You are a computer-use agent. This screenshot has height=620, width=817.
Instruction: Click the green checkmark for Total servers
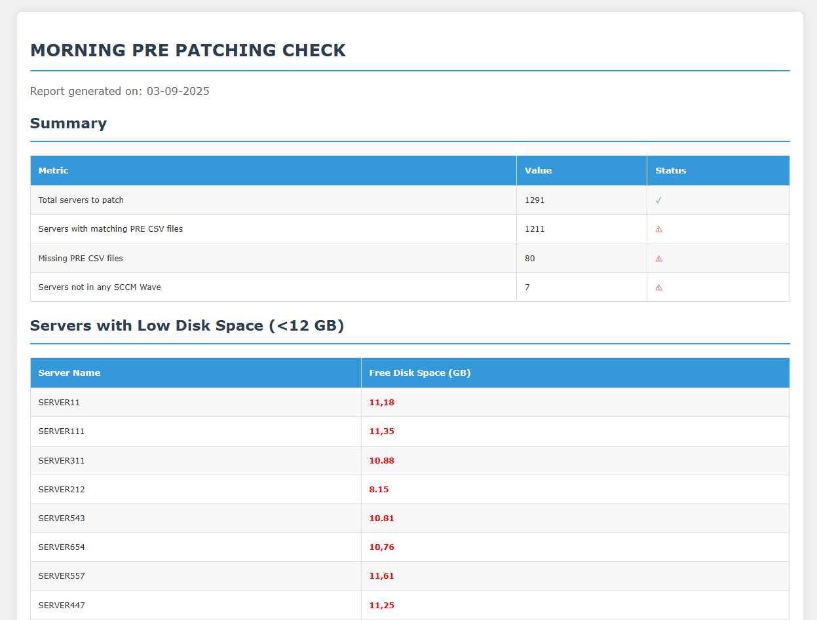click(x=658, y=200)
